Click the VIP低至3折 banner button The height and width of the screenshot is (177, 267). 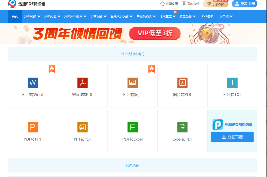tap(155, 33)
